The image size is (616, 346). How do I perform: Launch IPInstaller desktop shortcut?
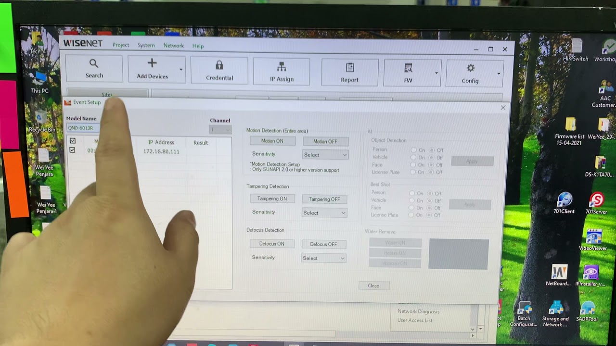coord(590,275)
